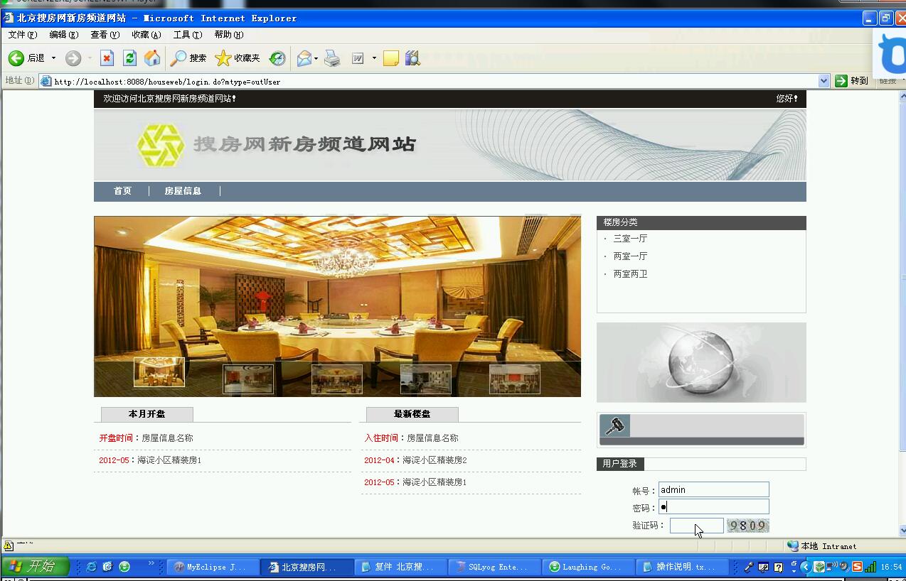
Task: Select the 两室一厅 category
Action: click(630, 256)
